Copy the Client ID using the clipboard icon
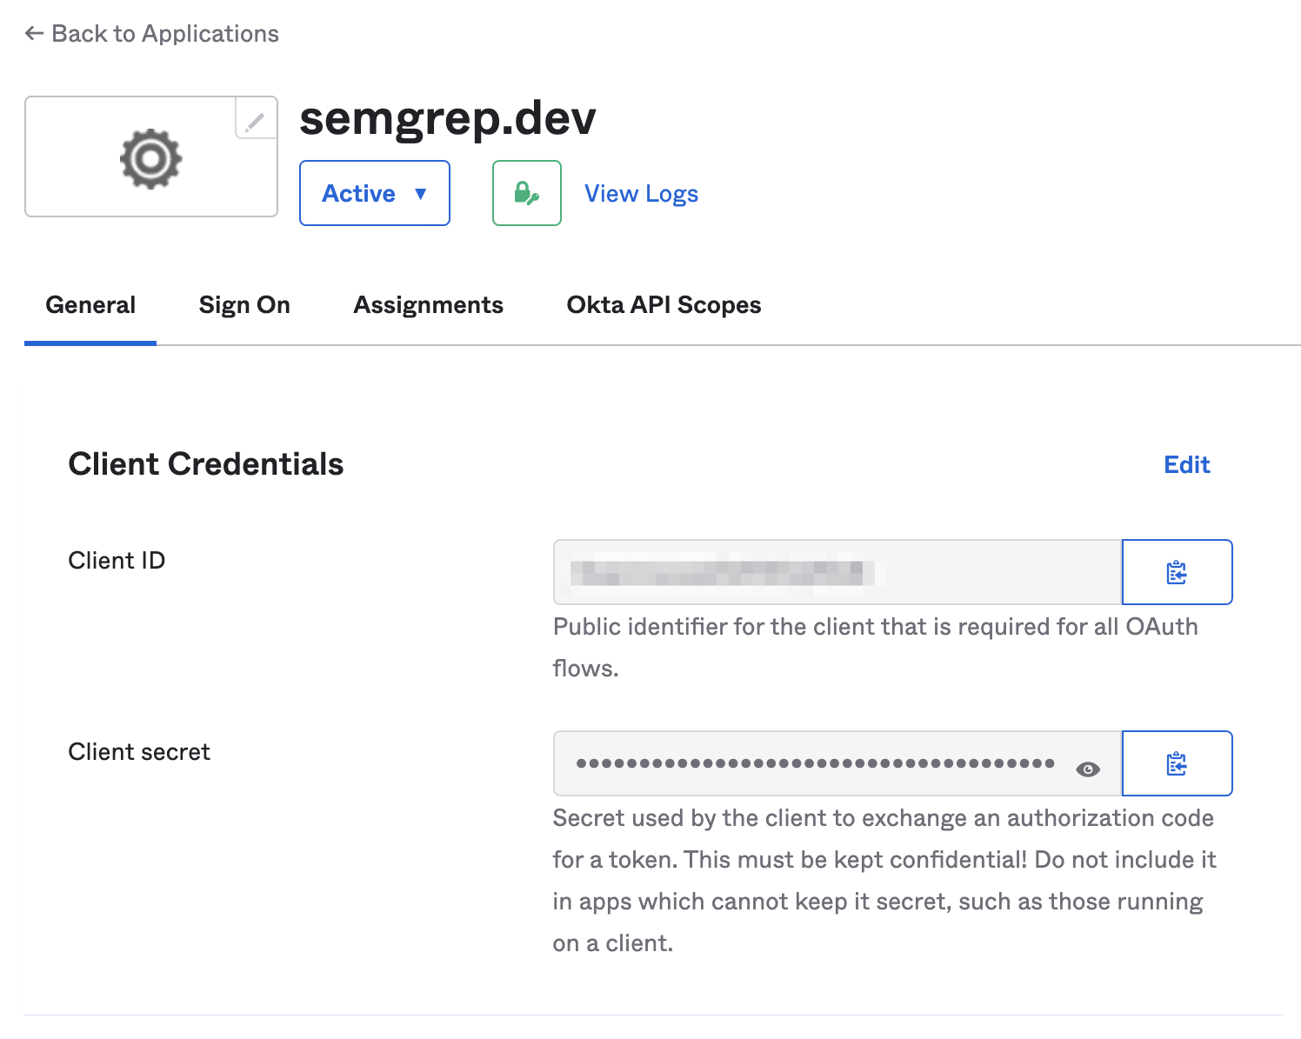 click(x=1178, y=572)
